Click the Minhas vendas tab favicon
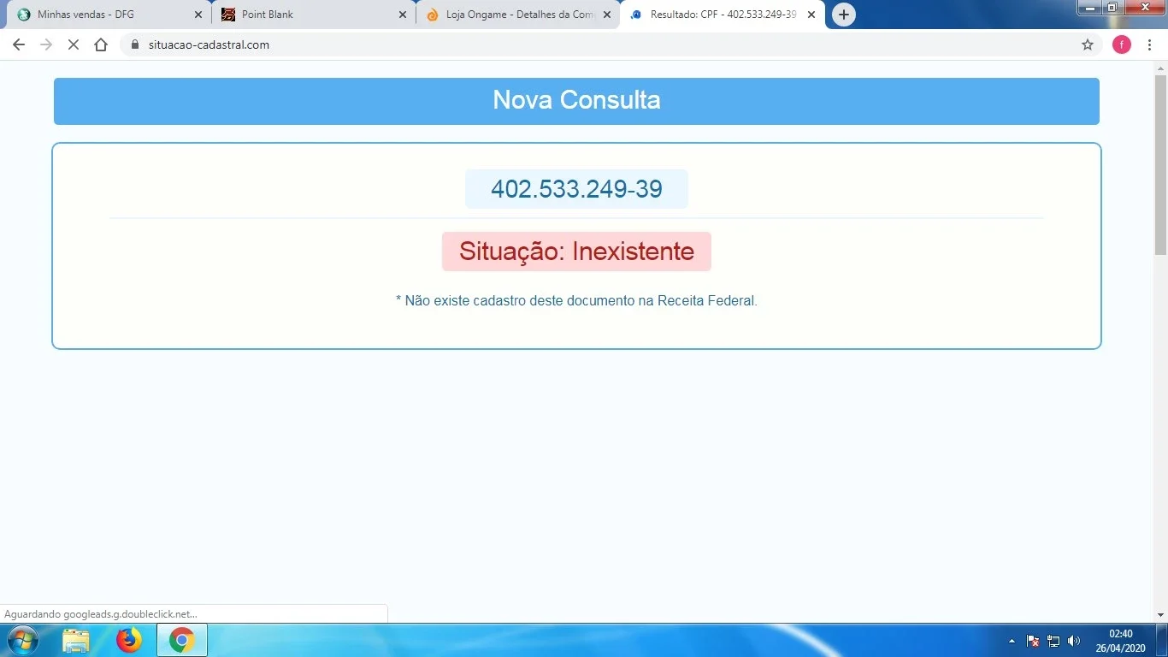Viewport: 1168px width, 657px height. click(x=24, y=15)
